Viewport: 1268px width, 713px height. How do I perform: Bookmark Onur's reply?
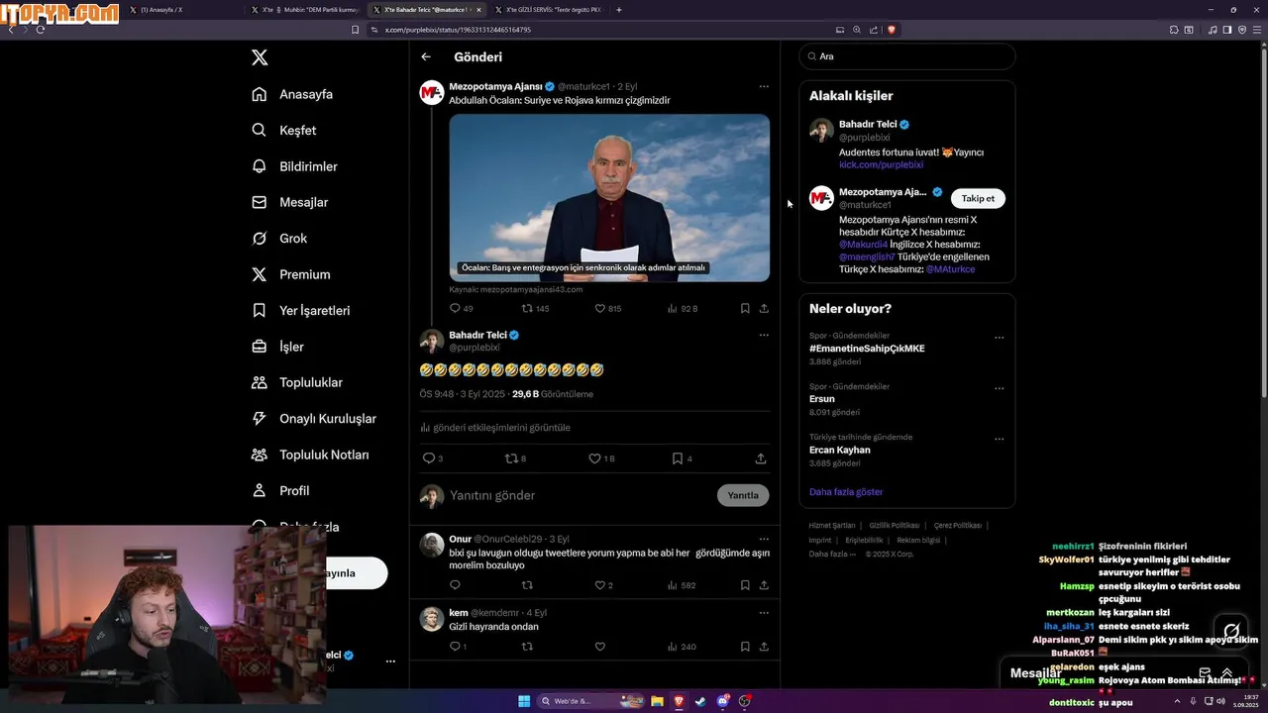click(x=745, y=585)
